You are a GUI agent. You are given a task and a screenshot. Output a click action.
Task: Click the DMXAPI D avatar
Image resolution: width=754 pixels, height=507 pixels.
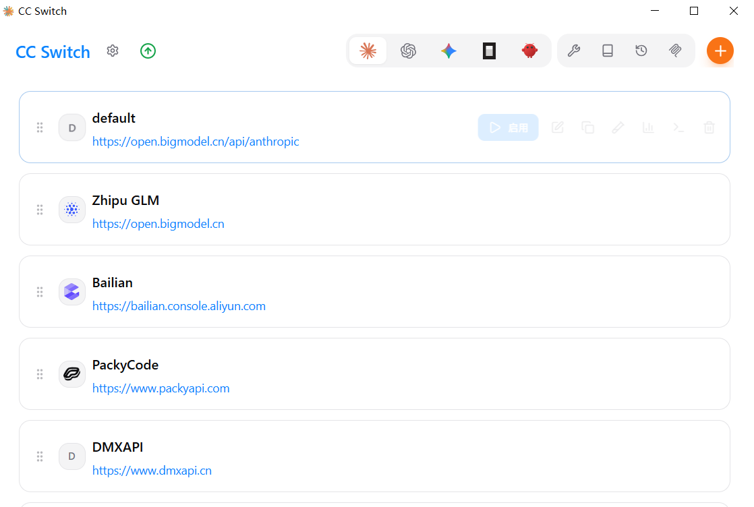(x=72, y=456)
